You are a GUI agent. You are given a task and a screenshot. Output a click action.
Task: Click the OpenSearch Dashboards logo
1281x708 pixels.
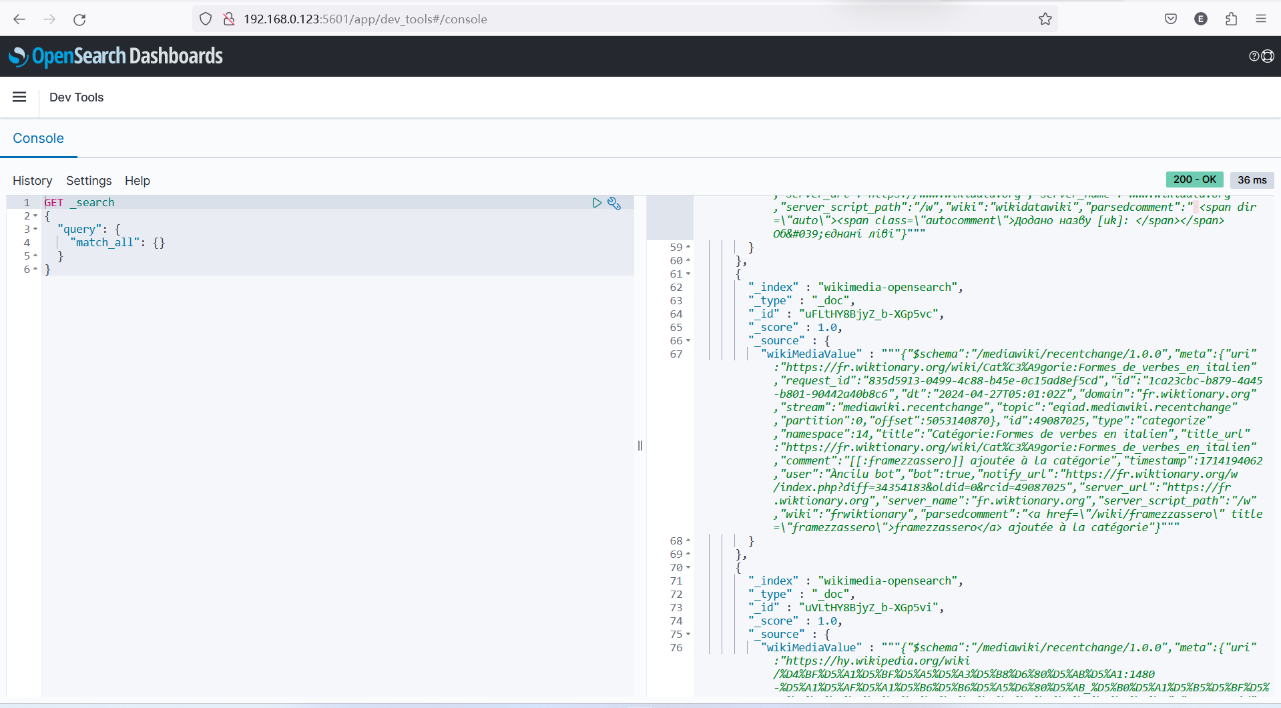coord(115,57)
